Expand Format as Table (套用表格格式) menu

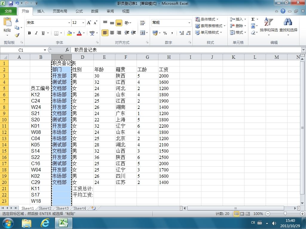(210, 26)
